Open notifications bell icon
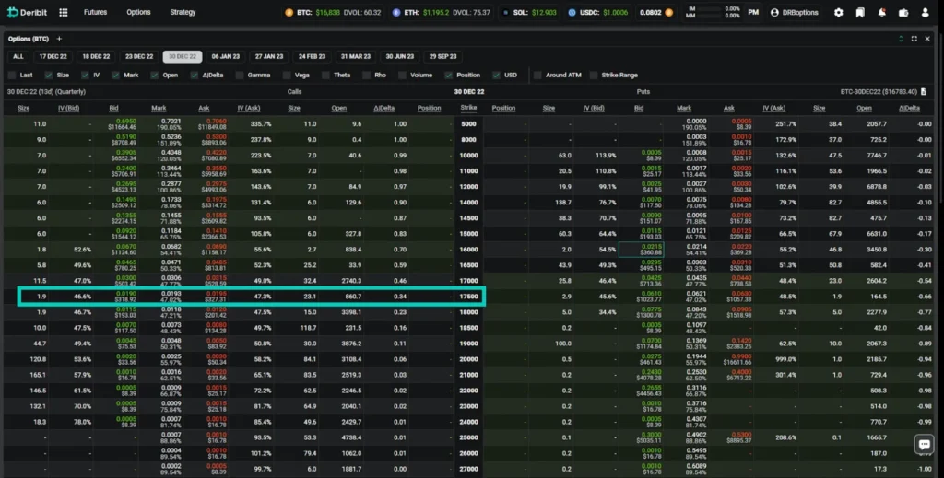Viewport: 944px width, 478px height. pos(882,13)
